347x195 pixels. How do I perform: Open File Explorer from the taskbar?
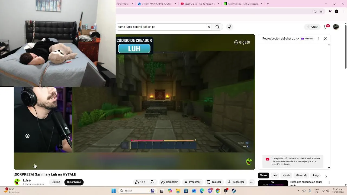point(178,191)
